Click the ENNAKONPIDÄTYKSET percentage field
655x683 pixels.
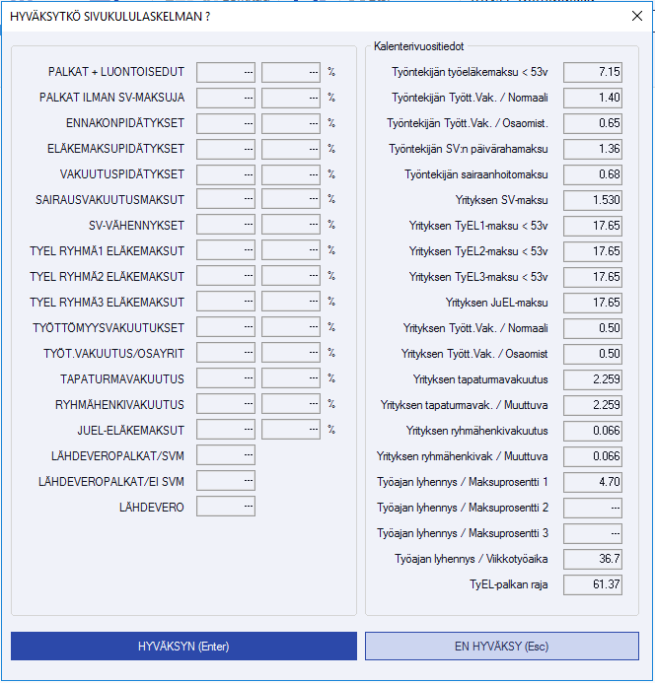tap(291, 123)
